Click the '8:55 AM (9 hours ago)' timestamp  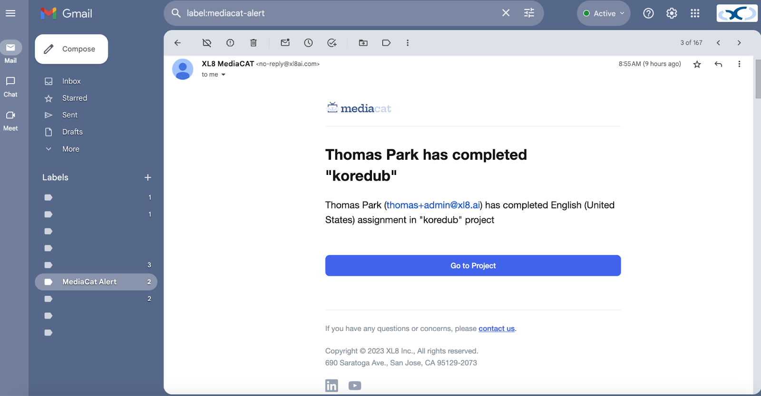tap(650, 64)
